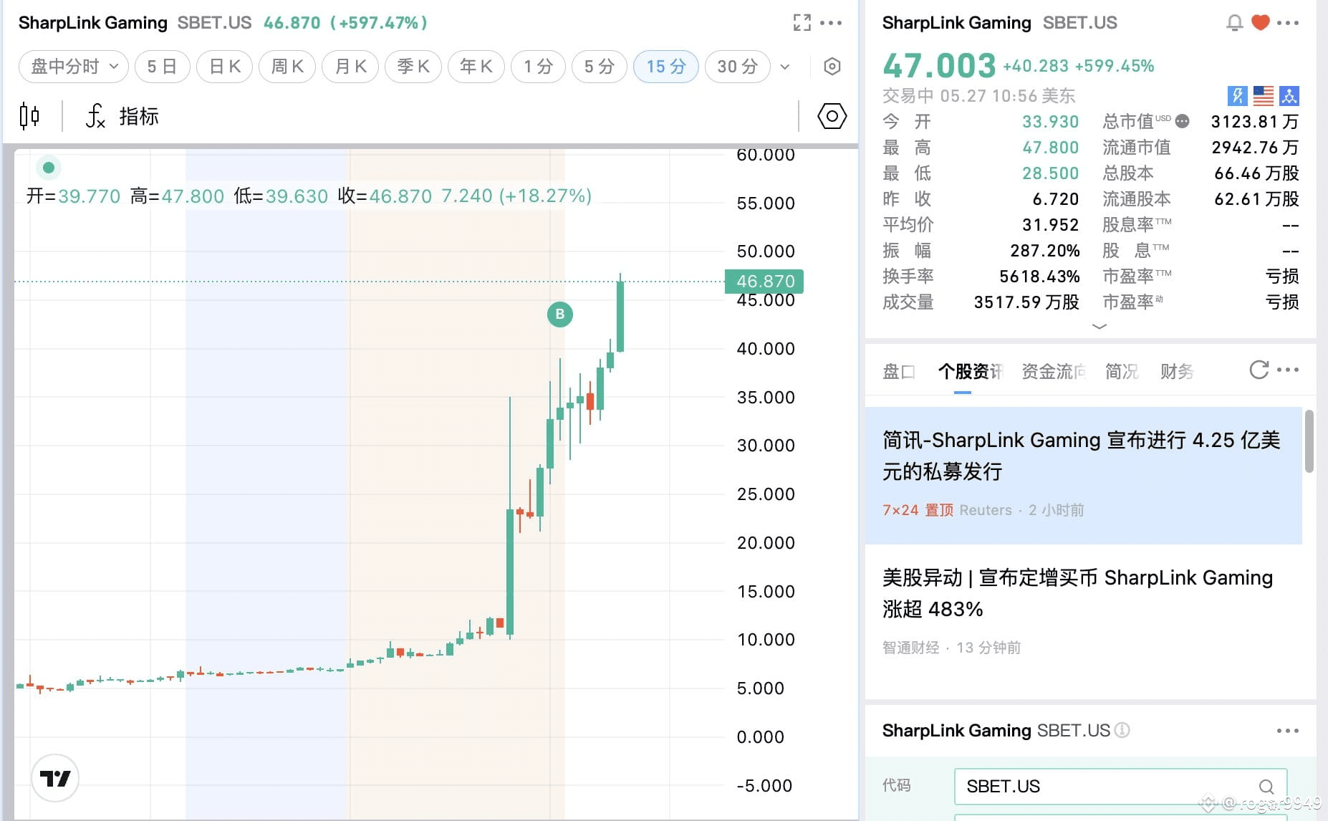
Task: Refresh the stock news list
Action: coord(1259,370)
